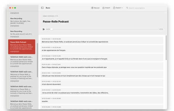Click the Record circle icon
The image size is (174, 111).
(92, 8)
